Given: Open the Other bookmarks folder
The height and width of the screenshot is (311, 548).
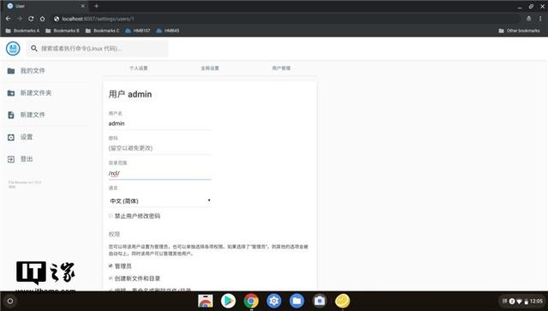Looking at the screenshot, I should pyautogui.click(x=520, y=31).
